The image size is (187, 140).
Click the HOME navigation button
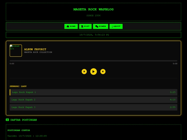[x=71, y=26]
